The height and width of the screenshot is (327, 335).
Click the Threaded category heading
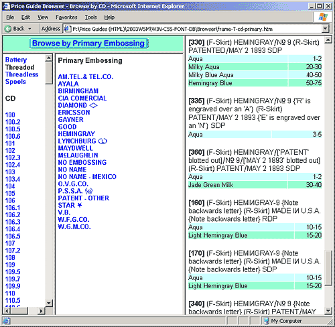click(19, 67)
